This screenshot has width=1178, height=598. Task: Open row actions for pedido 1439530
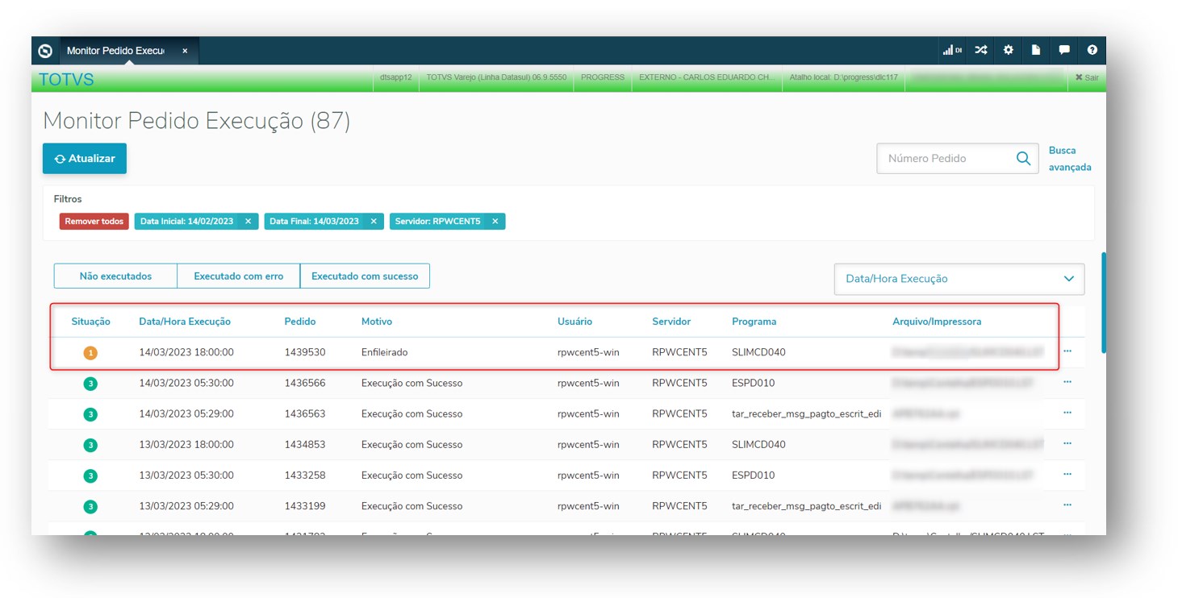pos(1067,351)
